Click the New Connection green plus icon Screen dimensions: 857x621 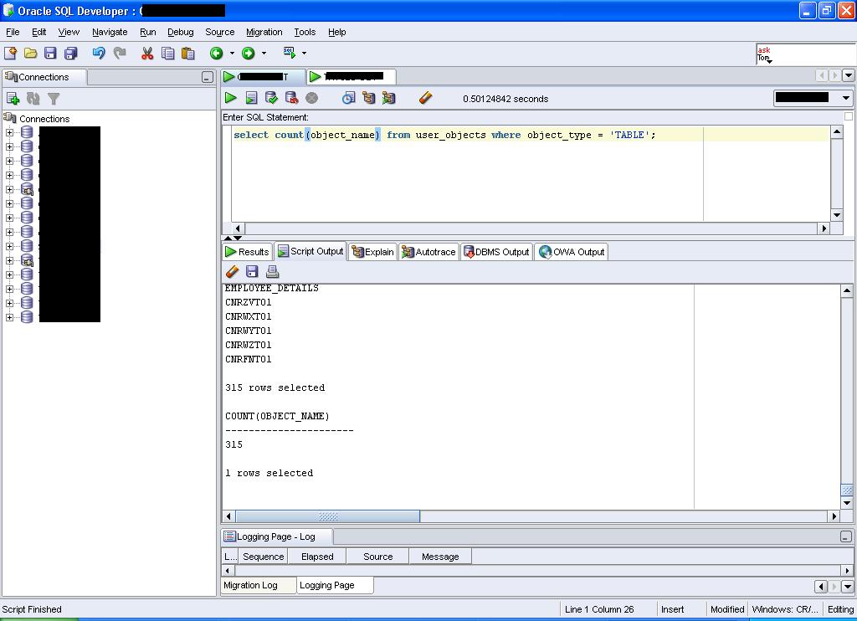(13, 99)
